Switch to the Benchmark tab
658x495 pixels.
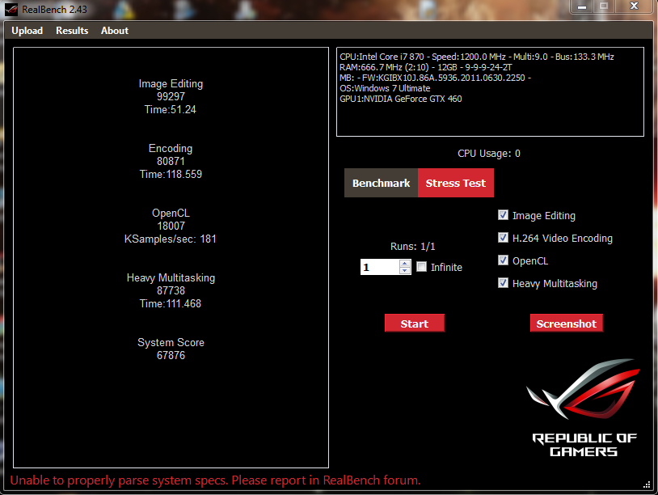click(x=381, y=184)
